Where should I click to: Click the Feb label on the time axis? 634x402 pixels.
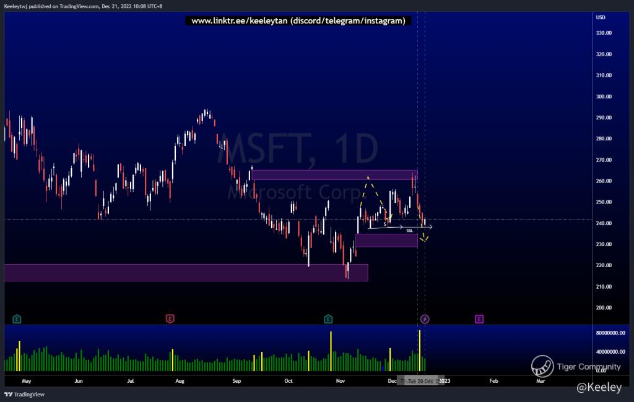tap(493, 381)
